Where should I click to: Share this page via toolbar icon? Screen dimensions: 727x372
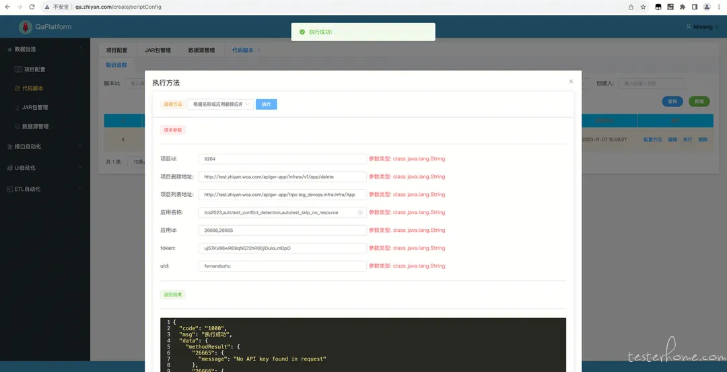(631, 7)
